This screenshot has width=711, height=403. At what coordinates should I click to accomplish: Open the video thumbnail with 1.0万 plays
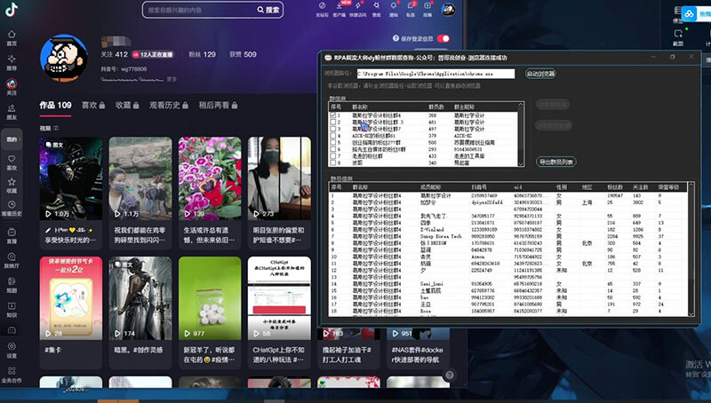[71, 178]
